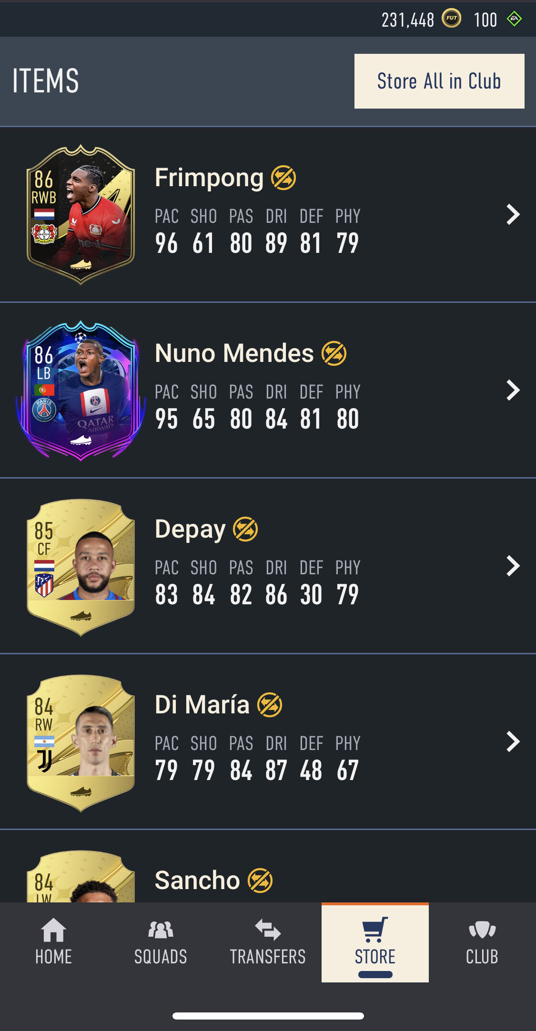Expand Frimpong item details chevron
The image size is (536, 1031).
pos(513,215)
